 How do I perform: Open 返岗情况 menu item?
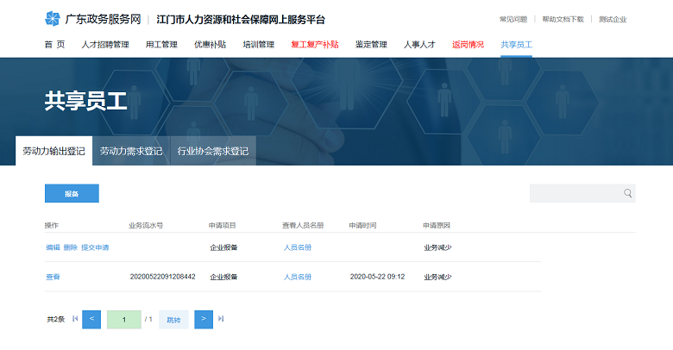pyautogui.click(x=468, y=45)
